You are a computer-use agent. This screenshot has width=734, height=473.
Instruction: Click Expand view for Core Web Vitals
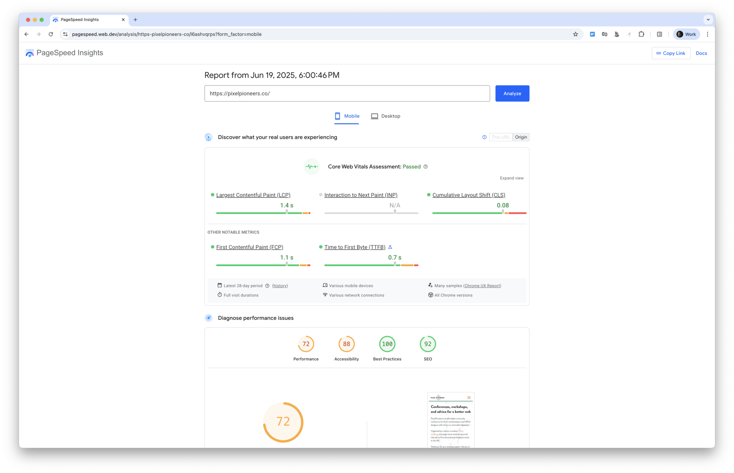coord(512,178)
